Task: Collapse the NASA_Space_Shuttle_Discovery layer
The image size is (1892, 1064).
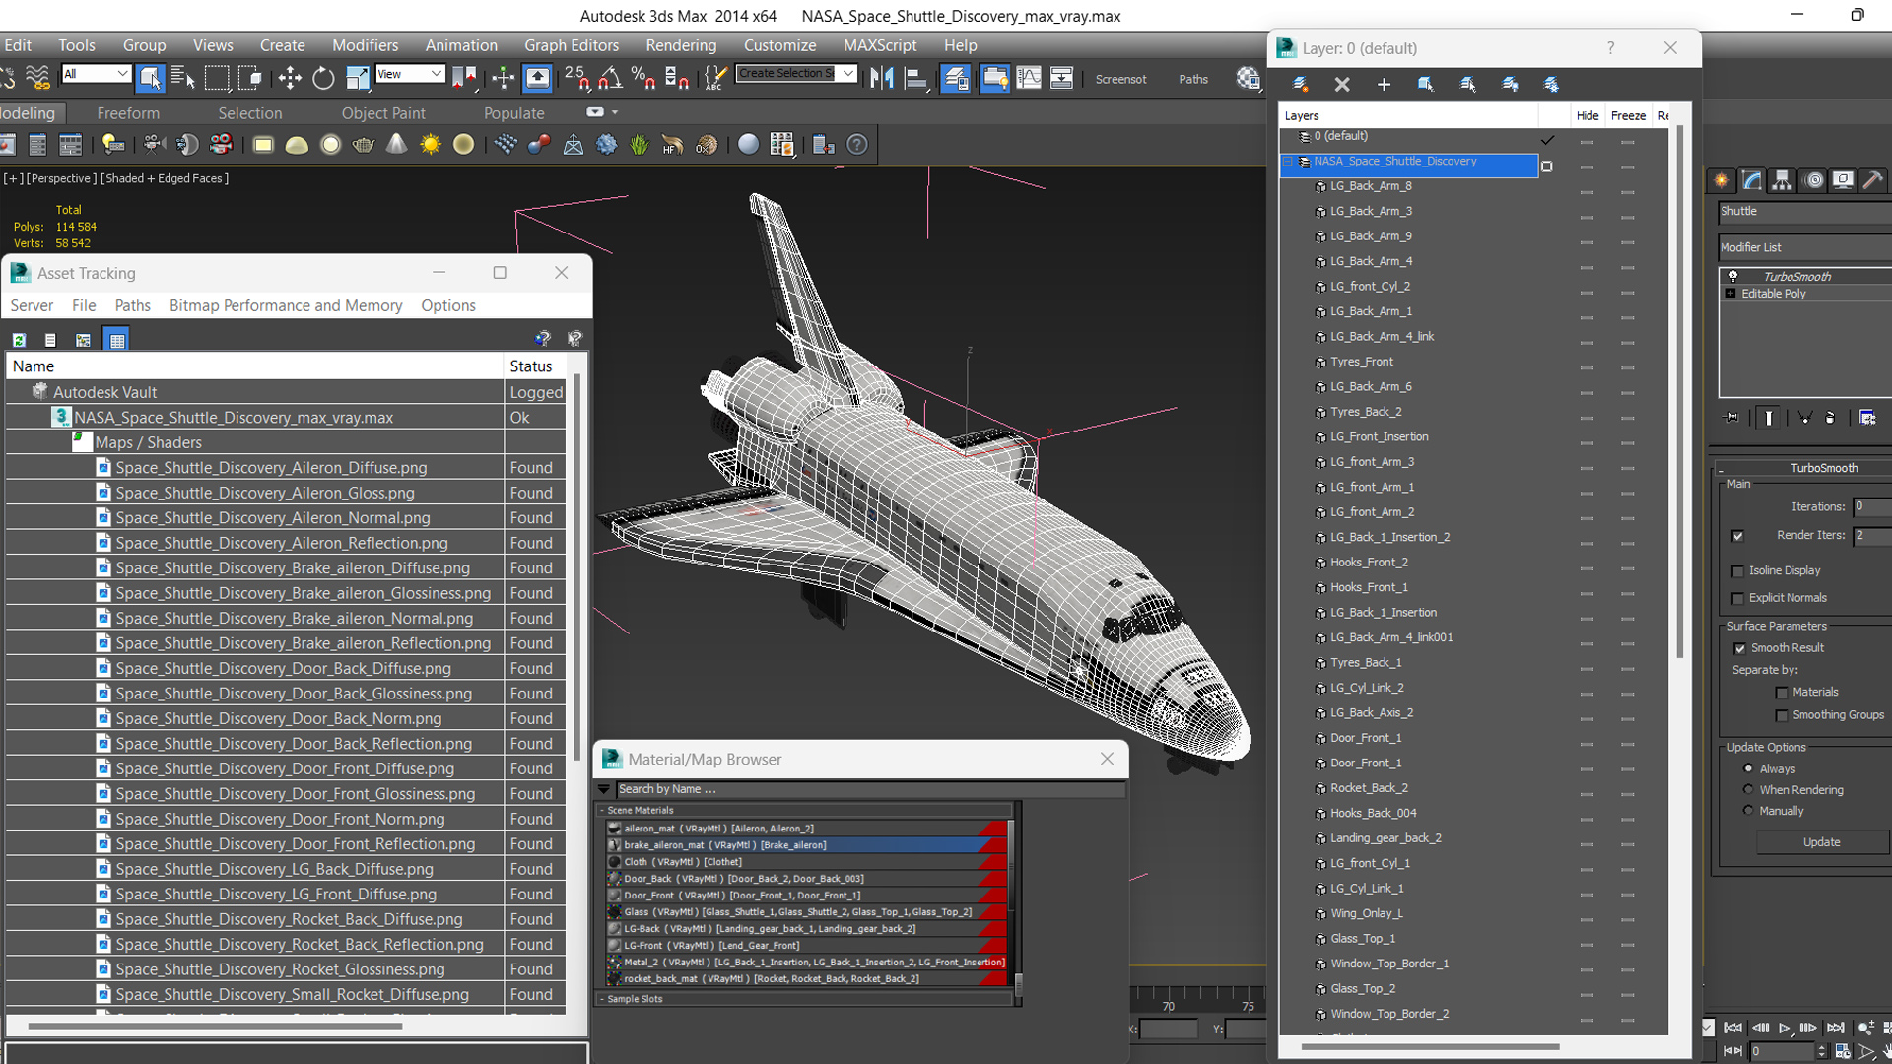Action: click(1287, 162)
